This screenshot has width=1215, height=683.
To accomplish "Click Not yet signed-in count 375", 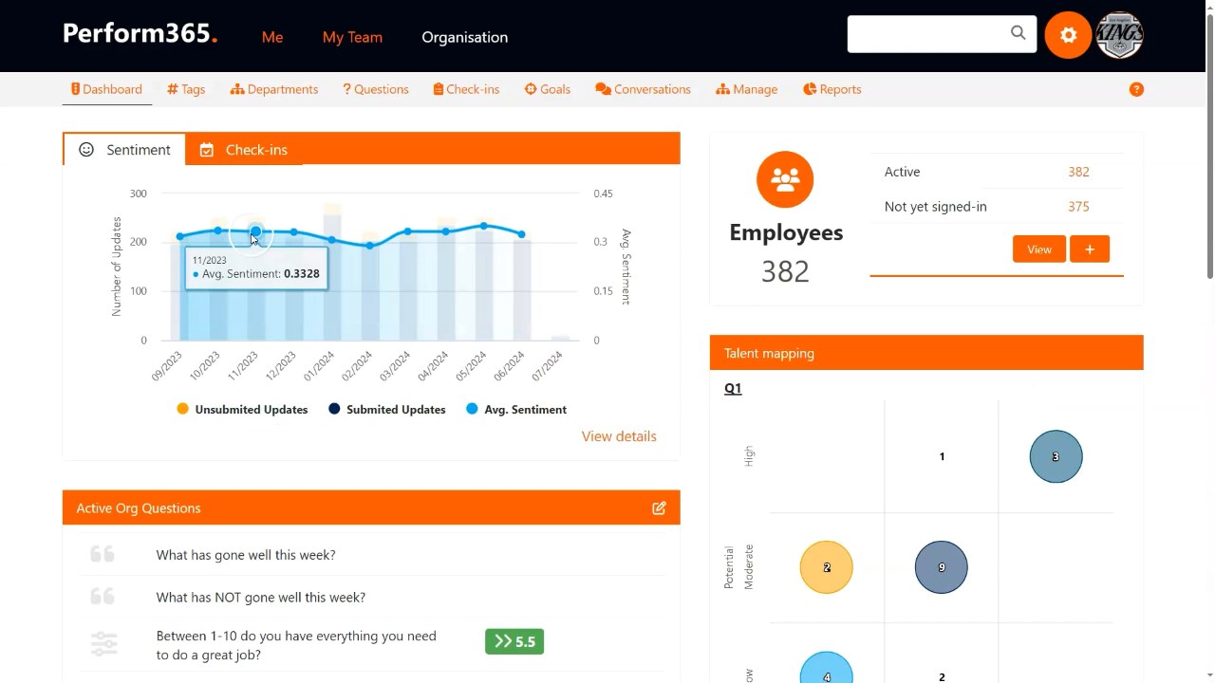I will 1078,207.
